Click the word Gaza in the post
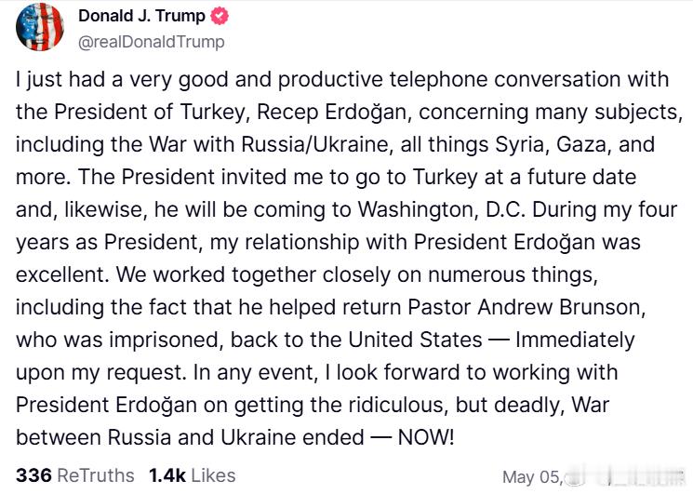 tap(580, 145)
